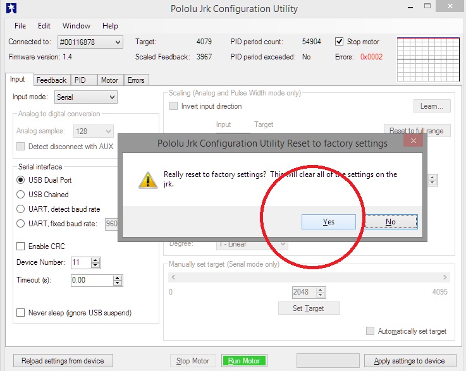Image resolution: width=466 pixels, height=371 pixels.
Task: Decrease the manual target spinner value
Action: click(321, 295)
